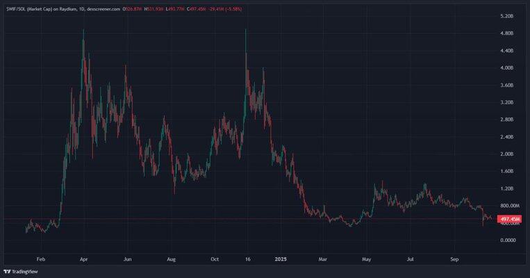Click the 1.20B price axis label
Screen dimensions: 530x278
507,188
